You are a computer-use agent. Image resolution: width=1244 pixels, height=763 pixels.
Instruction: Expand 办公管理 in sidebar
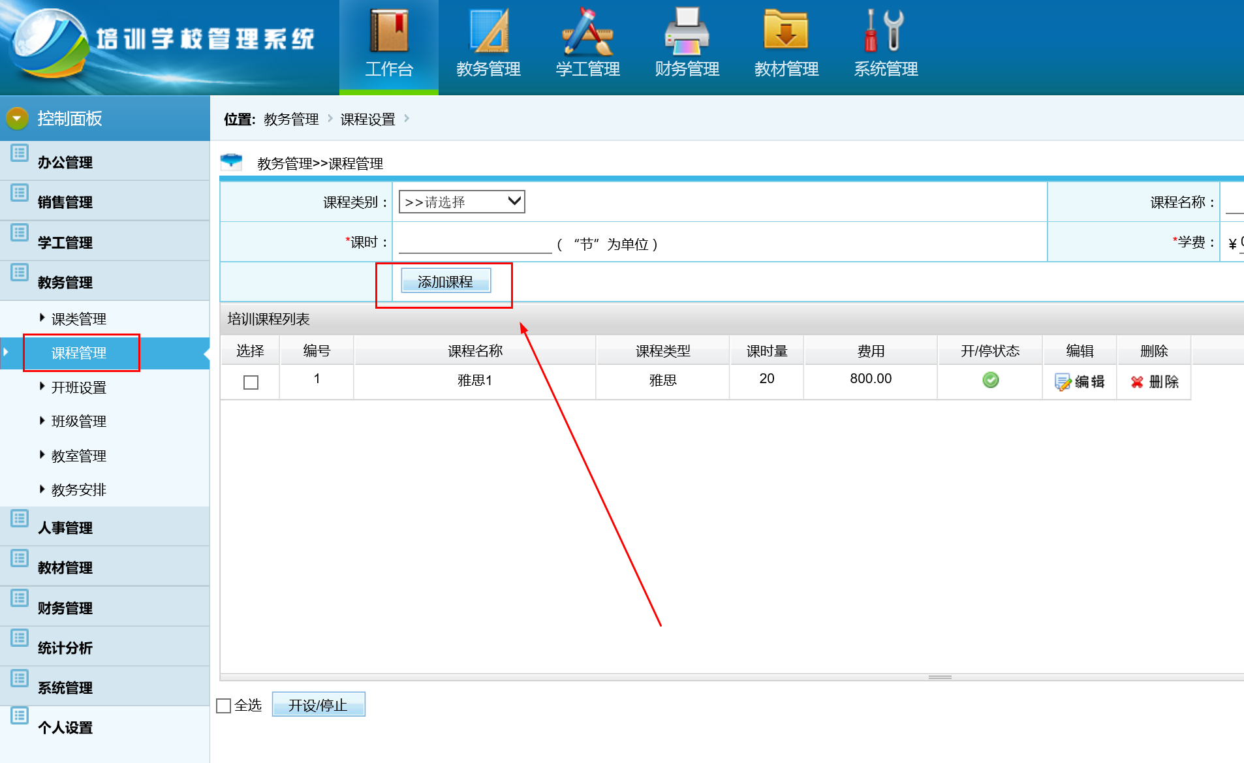coord(65,162)
